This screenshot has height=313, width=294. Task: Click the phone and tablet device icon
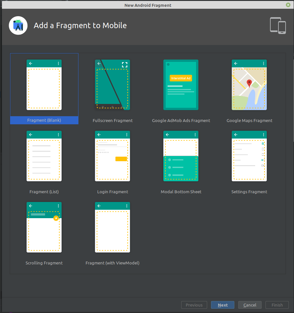click(278, 26)
